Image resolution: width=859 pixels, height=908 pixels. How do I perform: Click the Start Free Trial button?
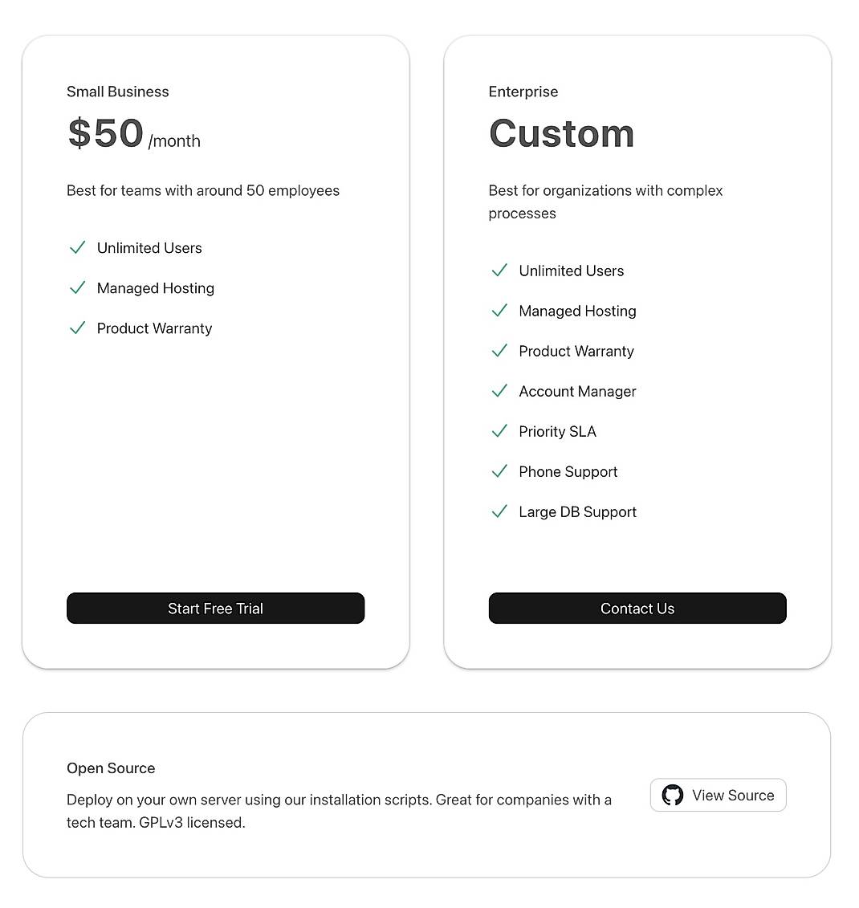pyautogui.click(x=215, y=608)
